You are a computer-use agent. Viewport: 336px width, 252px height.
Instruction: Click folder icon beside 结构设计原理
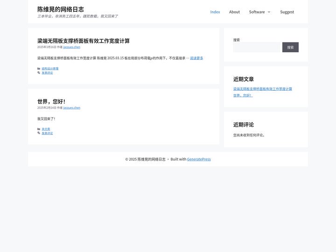pos(39,69)
